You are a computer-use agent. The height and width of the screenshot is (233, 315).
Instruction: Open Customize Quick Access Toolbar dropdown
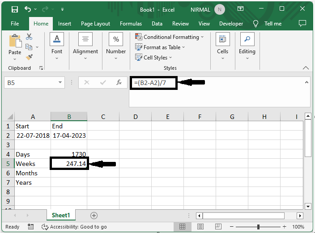(63, 9)
